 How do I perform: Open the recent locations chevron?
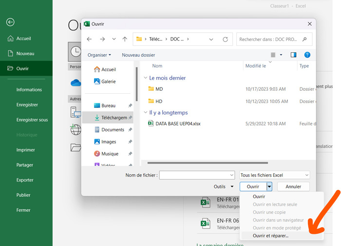pos(114,39)
